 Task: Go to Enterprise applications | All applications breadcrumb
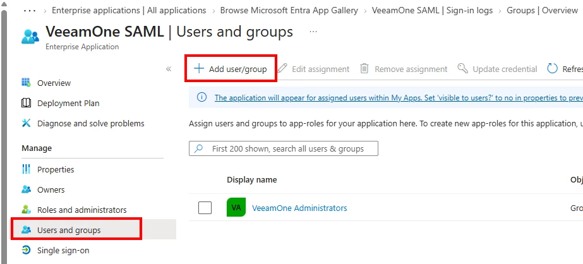pos(129,10)
